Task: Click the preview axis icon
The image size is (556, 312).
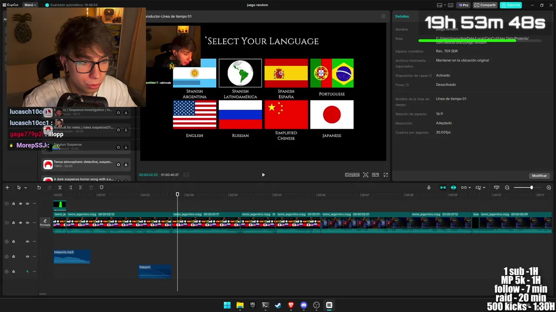Action: (478, 188)
